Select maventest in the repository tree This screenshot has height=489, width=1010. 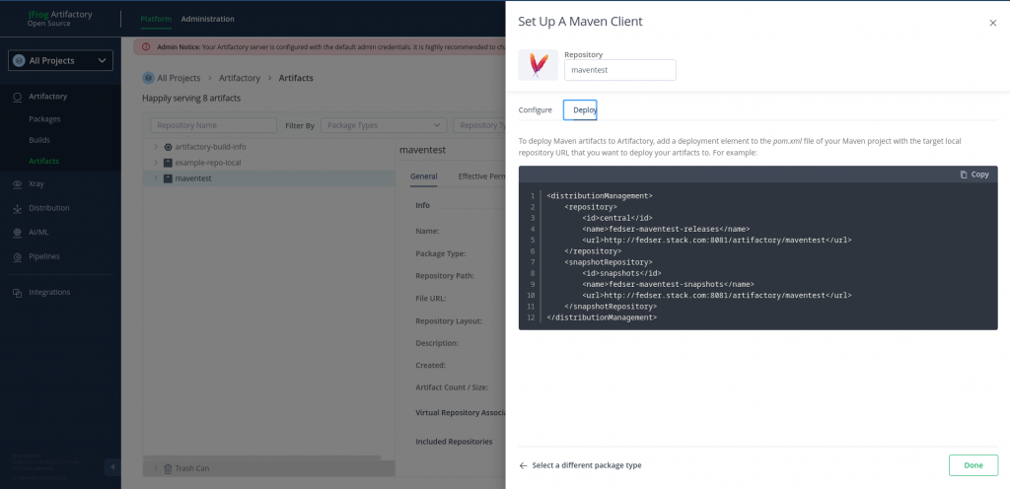point(193,178)
